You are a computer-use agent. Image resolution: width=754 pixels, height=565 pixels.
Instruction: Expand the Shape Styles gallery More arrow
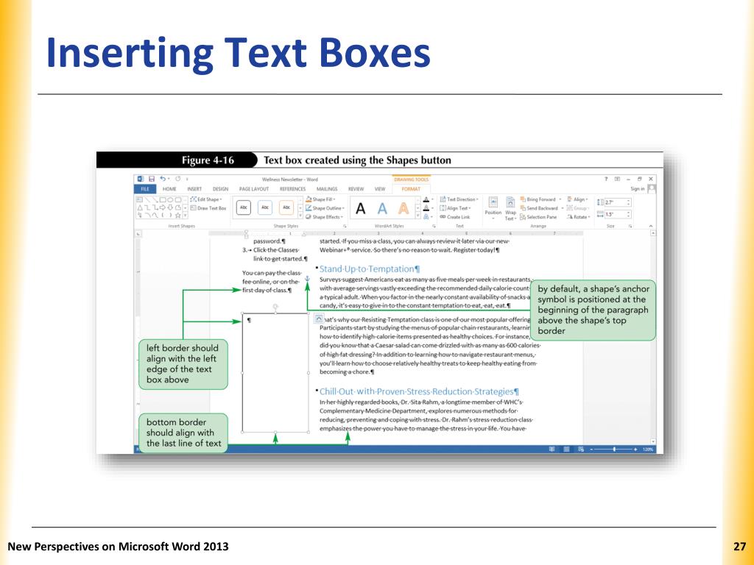[300, 216]
